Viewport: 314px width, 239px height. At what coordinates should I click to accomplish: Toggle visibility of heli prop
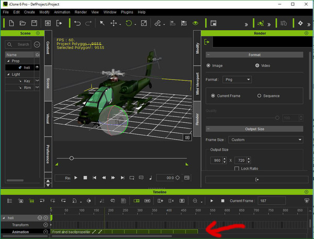37,67
